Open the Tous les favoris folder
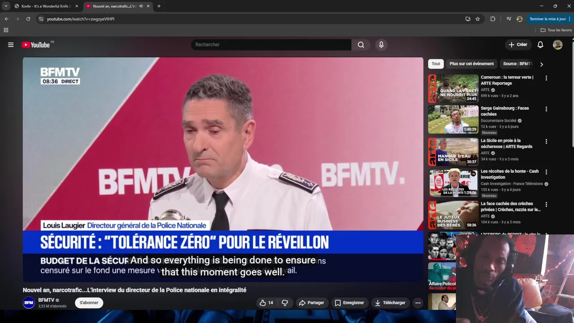574x323 pixels. click(556, 30)
